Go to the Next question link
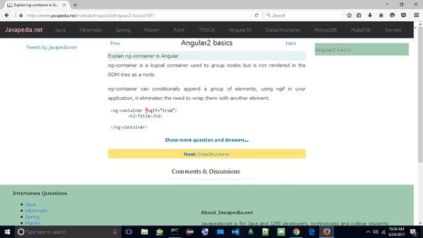This screenshot has width=423, height=238. click(291, 43)
